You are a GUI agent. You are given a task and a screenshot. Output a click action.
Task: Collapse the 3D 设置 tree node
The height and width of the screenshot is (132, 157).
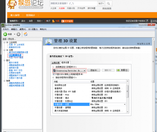pyautogui.click(x=4, y=50)
